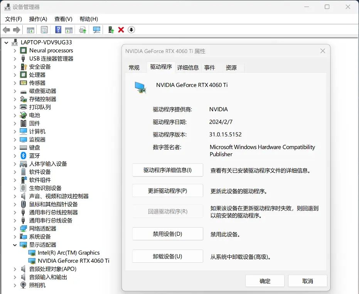This screenshot has width=359, height=294.
Task: Expand the 蓝牙 category
Action: coord(15,156)
